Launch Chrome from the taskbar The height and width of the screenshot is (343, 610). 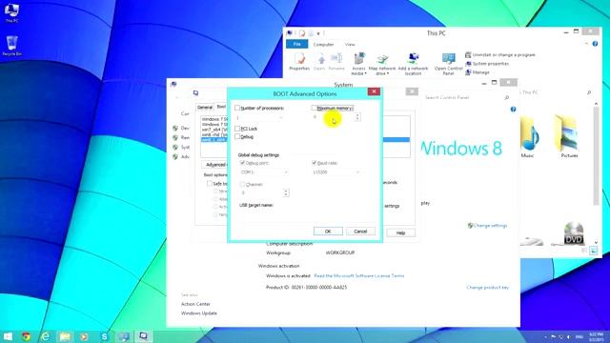point(26,336)
